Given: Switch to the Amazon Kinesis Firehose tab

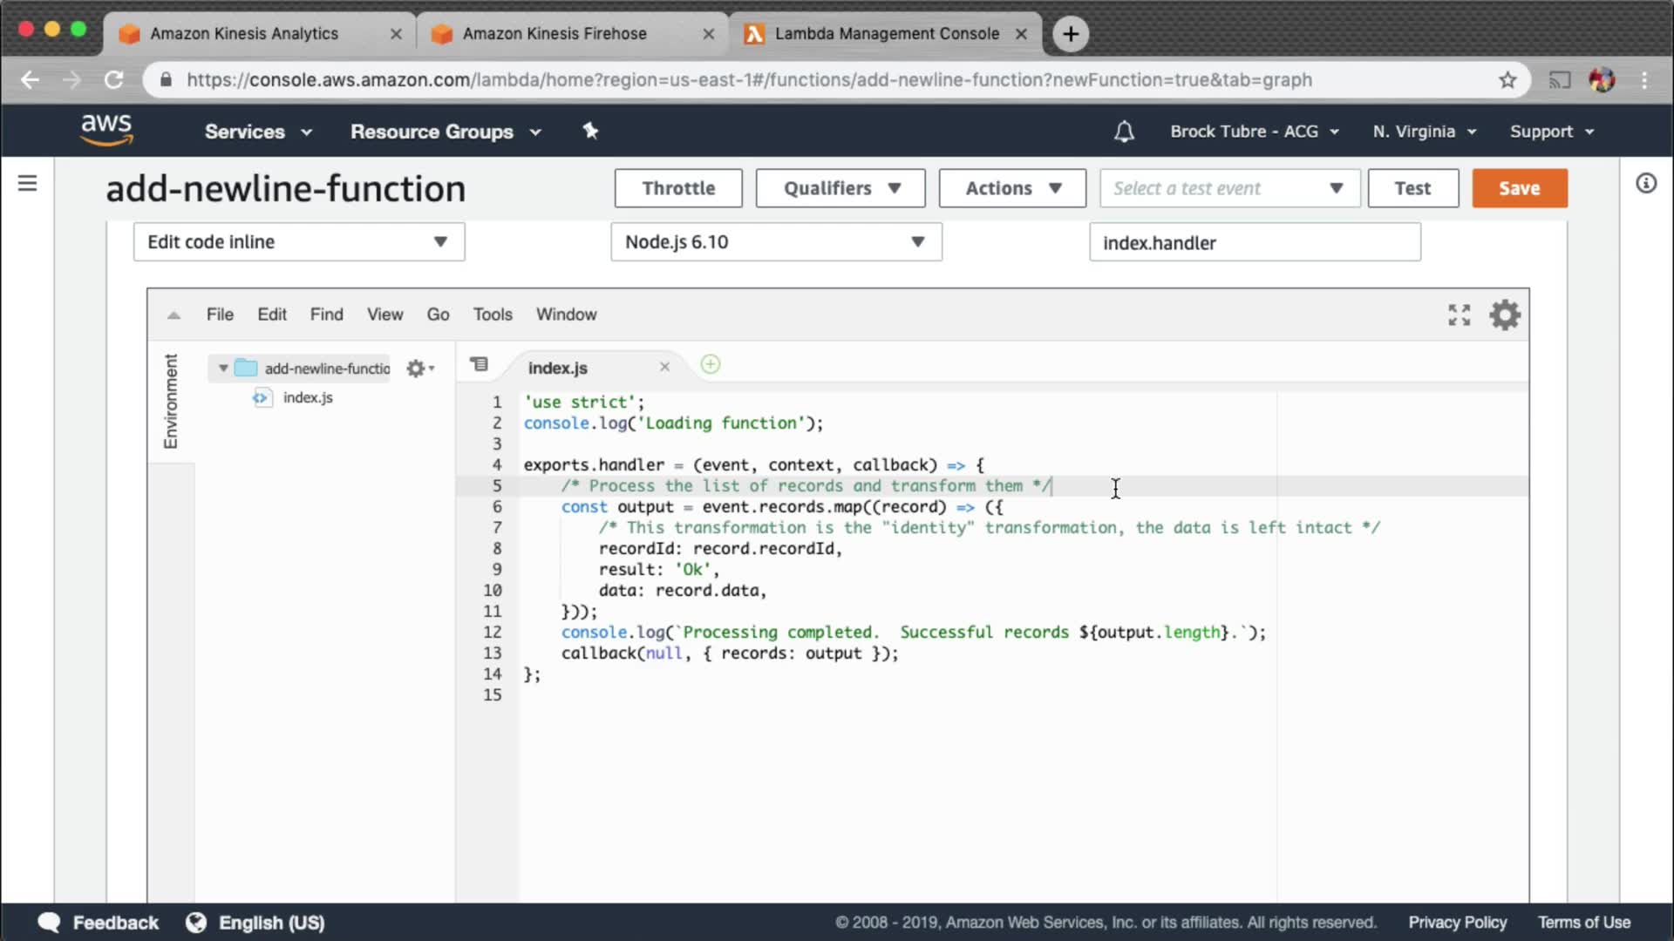Looking at the screenshot, I should pyautogui.click(x=555, y=33).
